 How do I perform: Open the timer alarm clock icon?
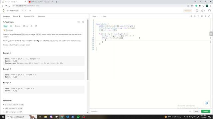point(197,11)
